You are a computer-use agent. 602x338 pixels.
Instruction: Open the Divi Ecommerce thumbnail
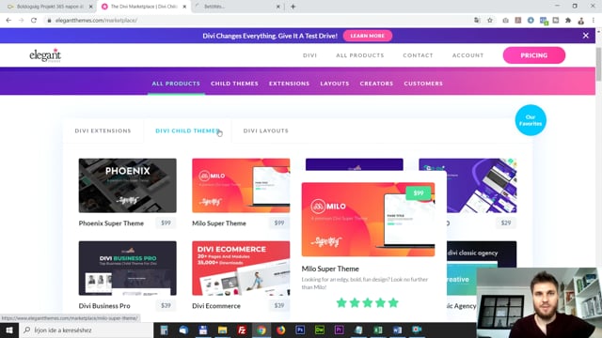(241, 269)
